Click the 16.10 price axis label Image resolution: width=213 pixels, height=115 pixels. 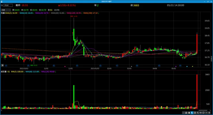coord(207,65)
